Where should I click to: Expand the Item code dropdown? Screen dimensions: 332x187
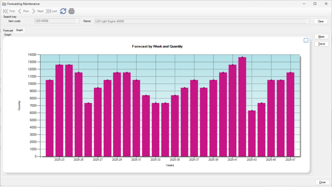[77, 21]
